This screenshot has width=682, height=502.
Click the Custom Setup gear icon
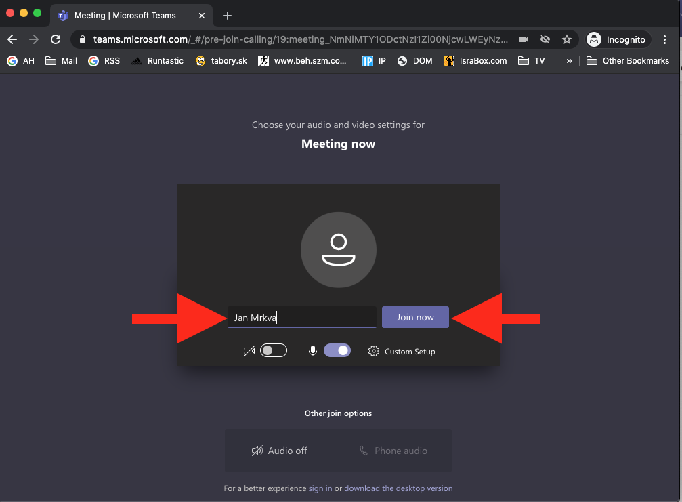(374, 351)
